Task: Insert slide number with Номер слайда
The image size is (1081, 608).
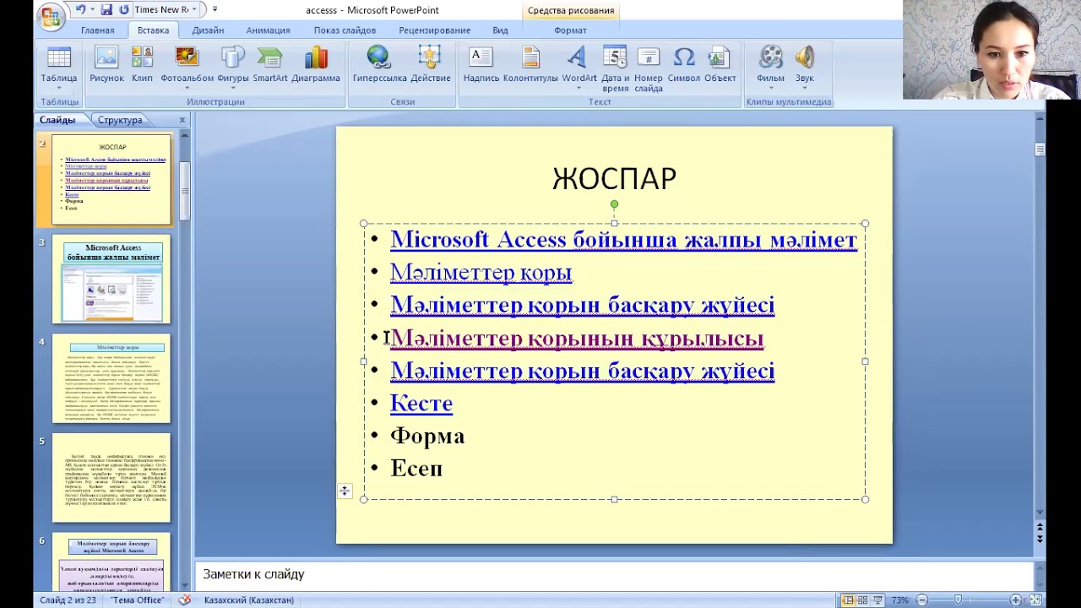Action: click(x=649, y=69)
